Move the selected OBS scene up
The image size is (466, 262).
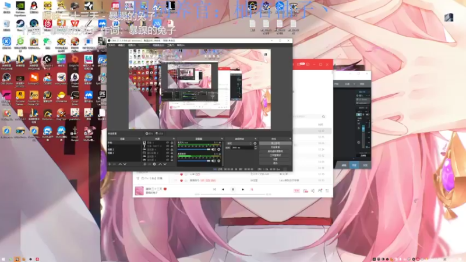click(x=120, y=164)
